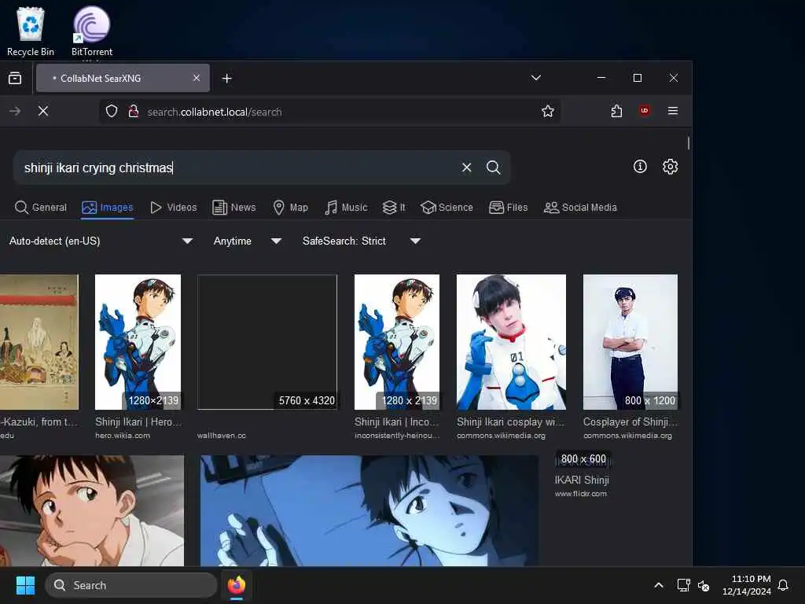Open the blank wallhaven.cc 5760 x 4320 result

pos(267,342)
